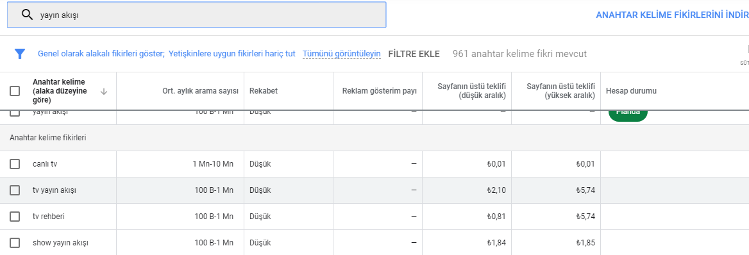Click Yetişkinlere uygun fikirleri hariç tut filter
The width and height of the screenshot is (749, 255).
pyautogui.click(x=231, y=54)
